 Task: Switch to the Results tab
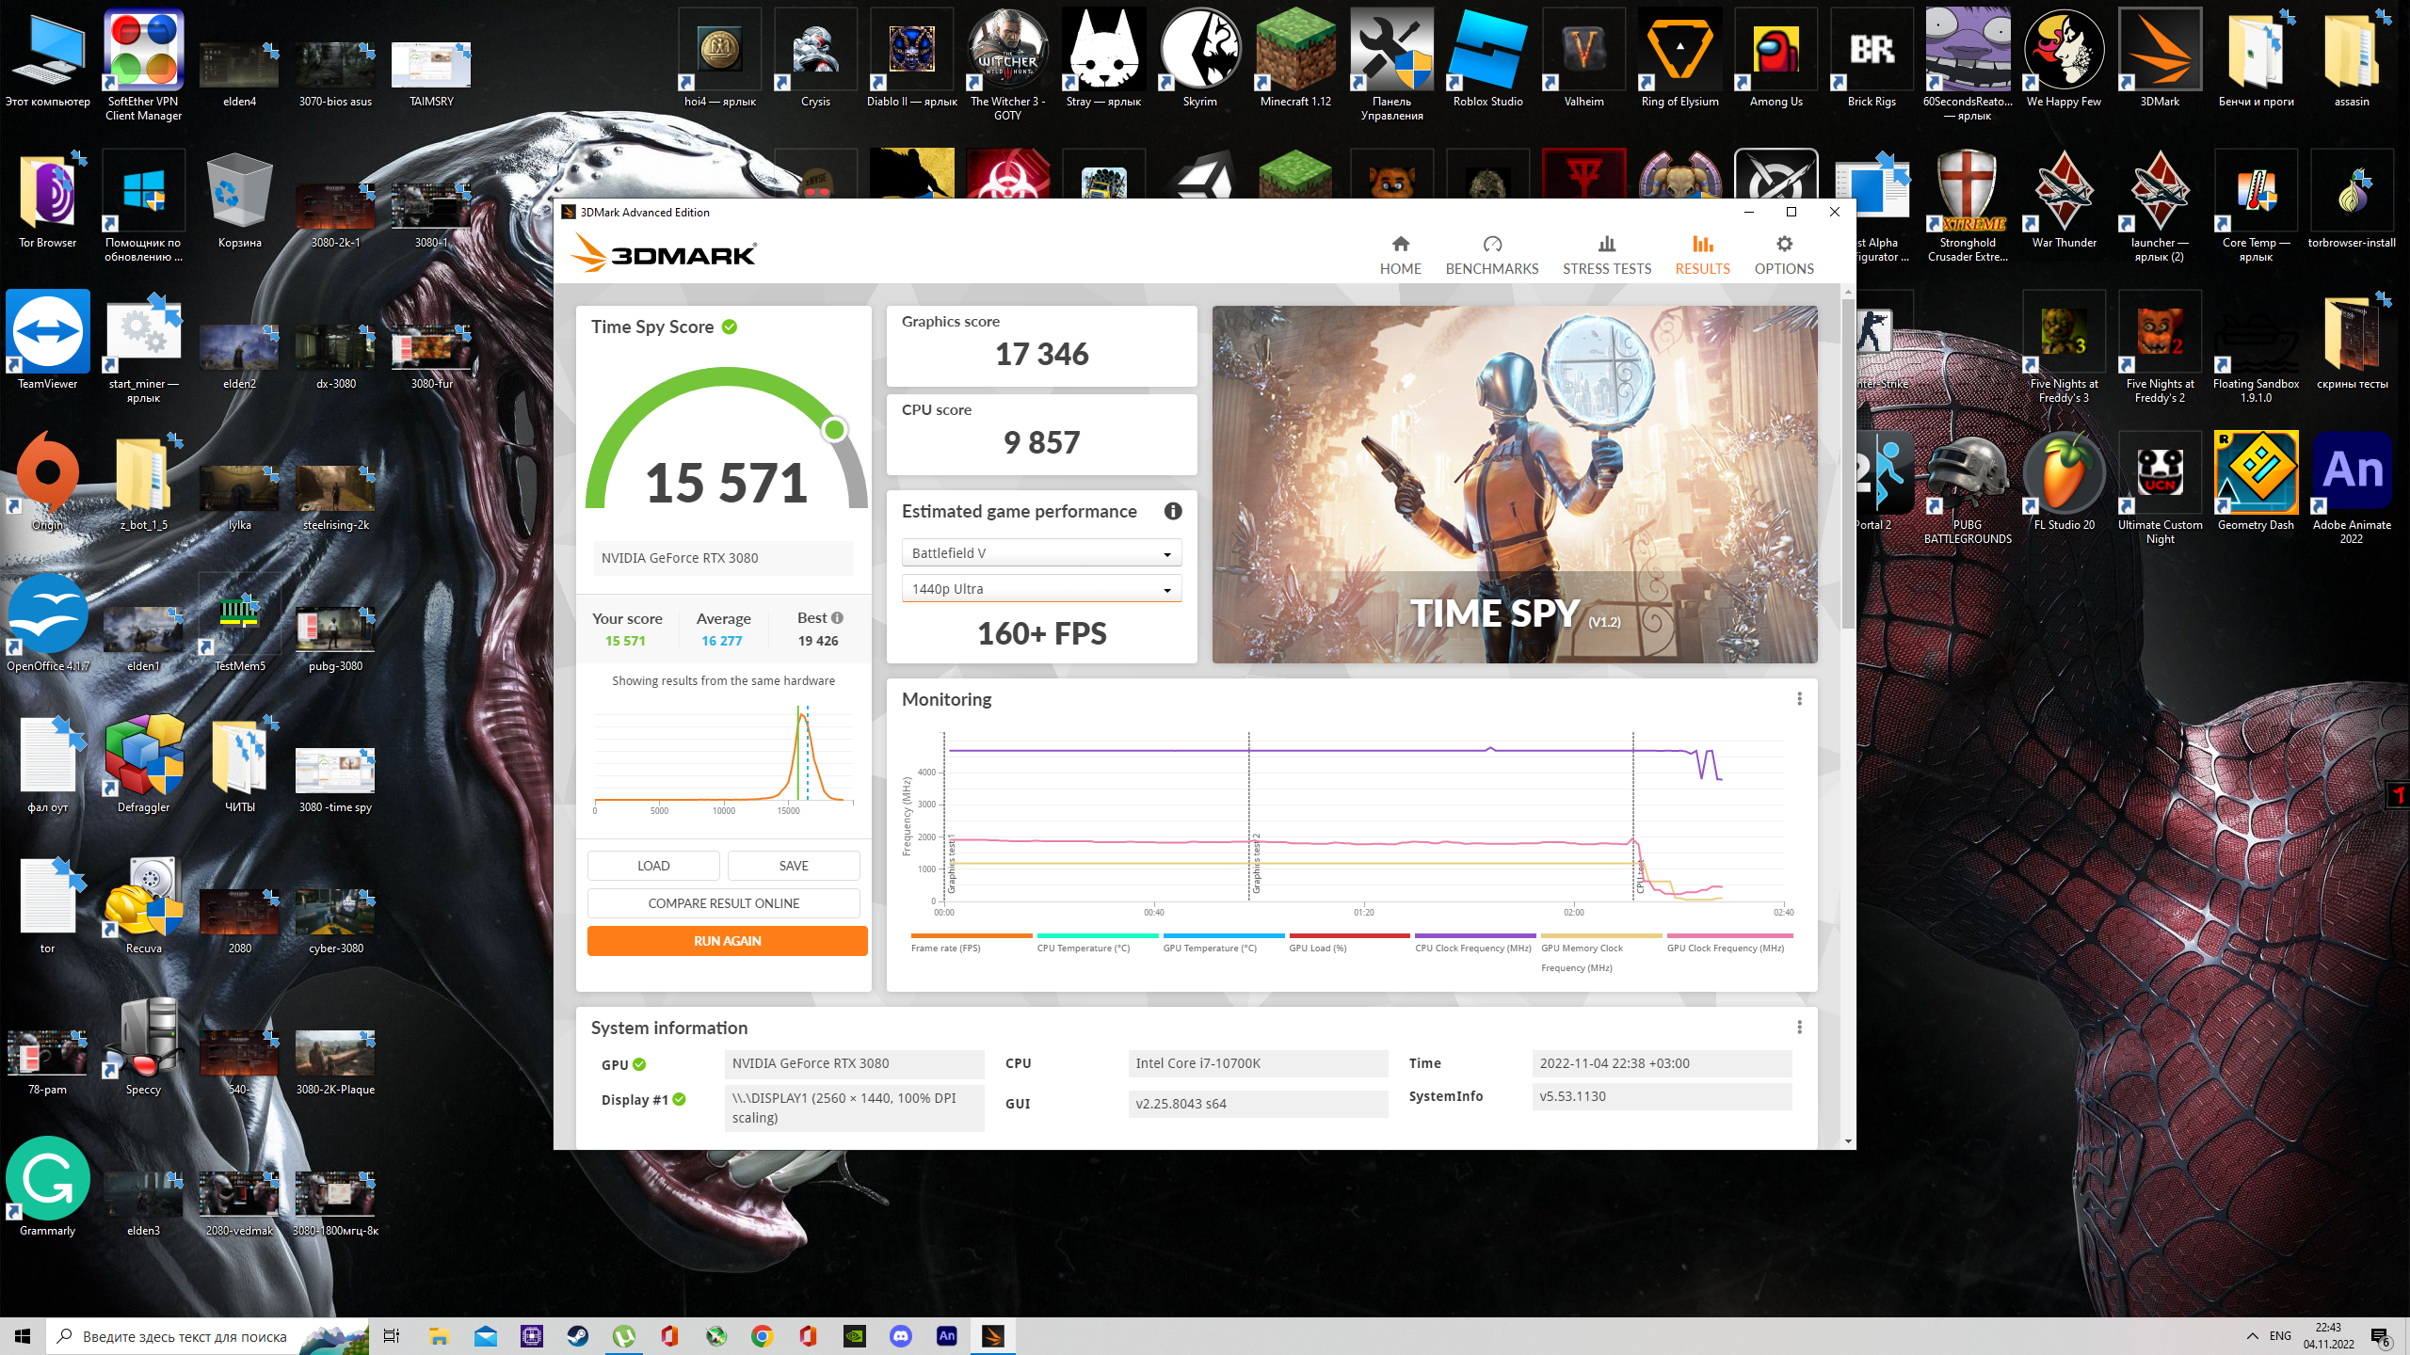point(1702,255)
